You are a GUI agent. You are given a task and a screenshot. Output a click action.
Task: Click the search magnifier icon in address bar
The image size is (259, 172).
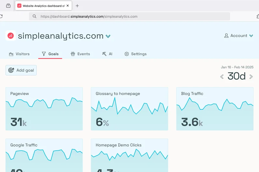(34, 16)
